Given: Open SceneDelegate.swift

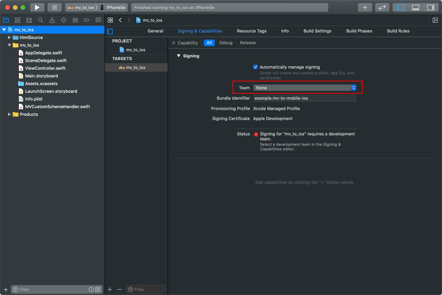Looking at the screenshot, I should (46, 60).
